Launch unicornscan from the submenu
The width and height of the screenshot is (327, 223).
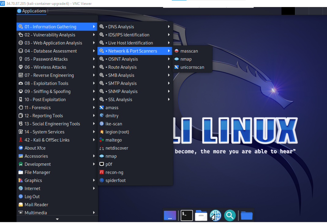pyautogui.click(x=192, y=67)
